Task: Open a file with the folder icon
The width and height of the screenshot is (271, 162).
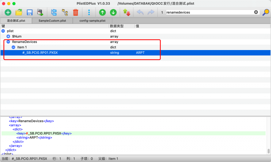Action: pyautogui.click(x=19, y=12)
